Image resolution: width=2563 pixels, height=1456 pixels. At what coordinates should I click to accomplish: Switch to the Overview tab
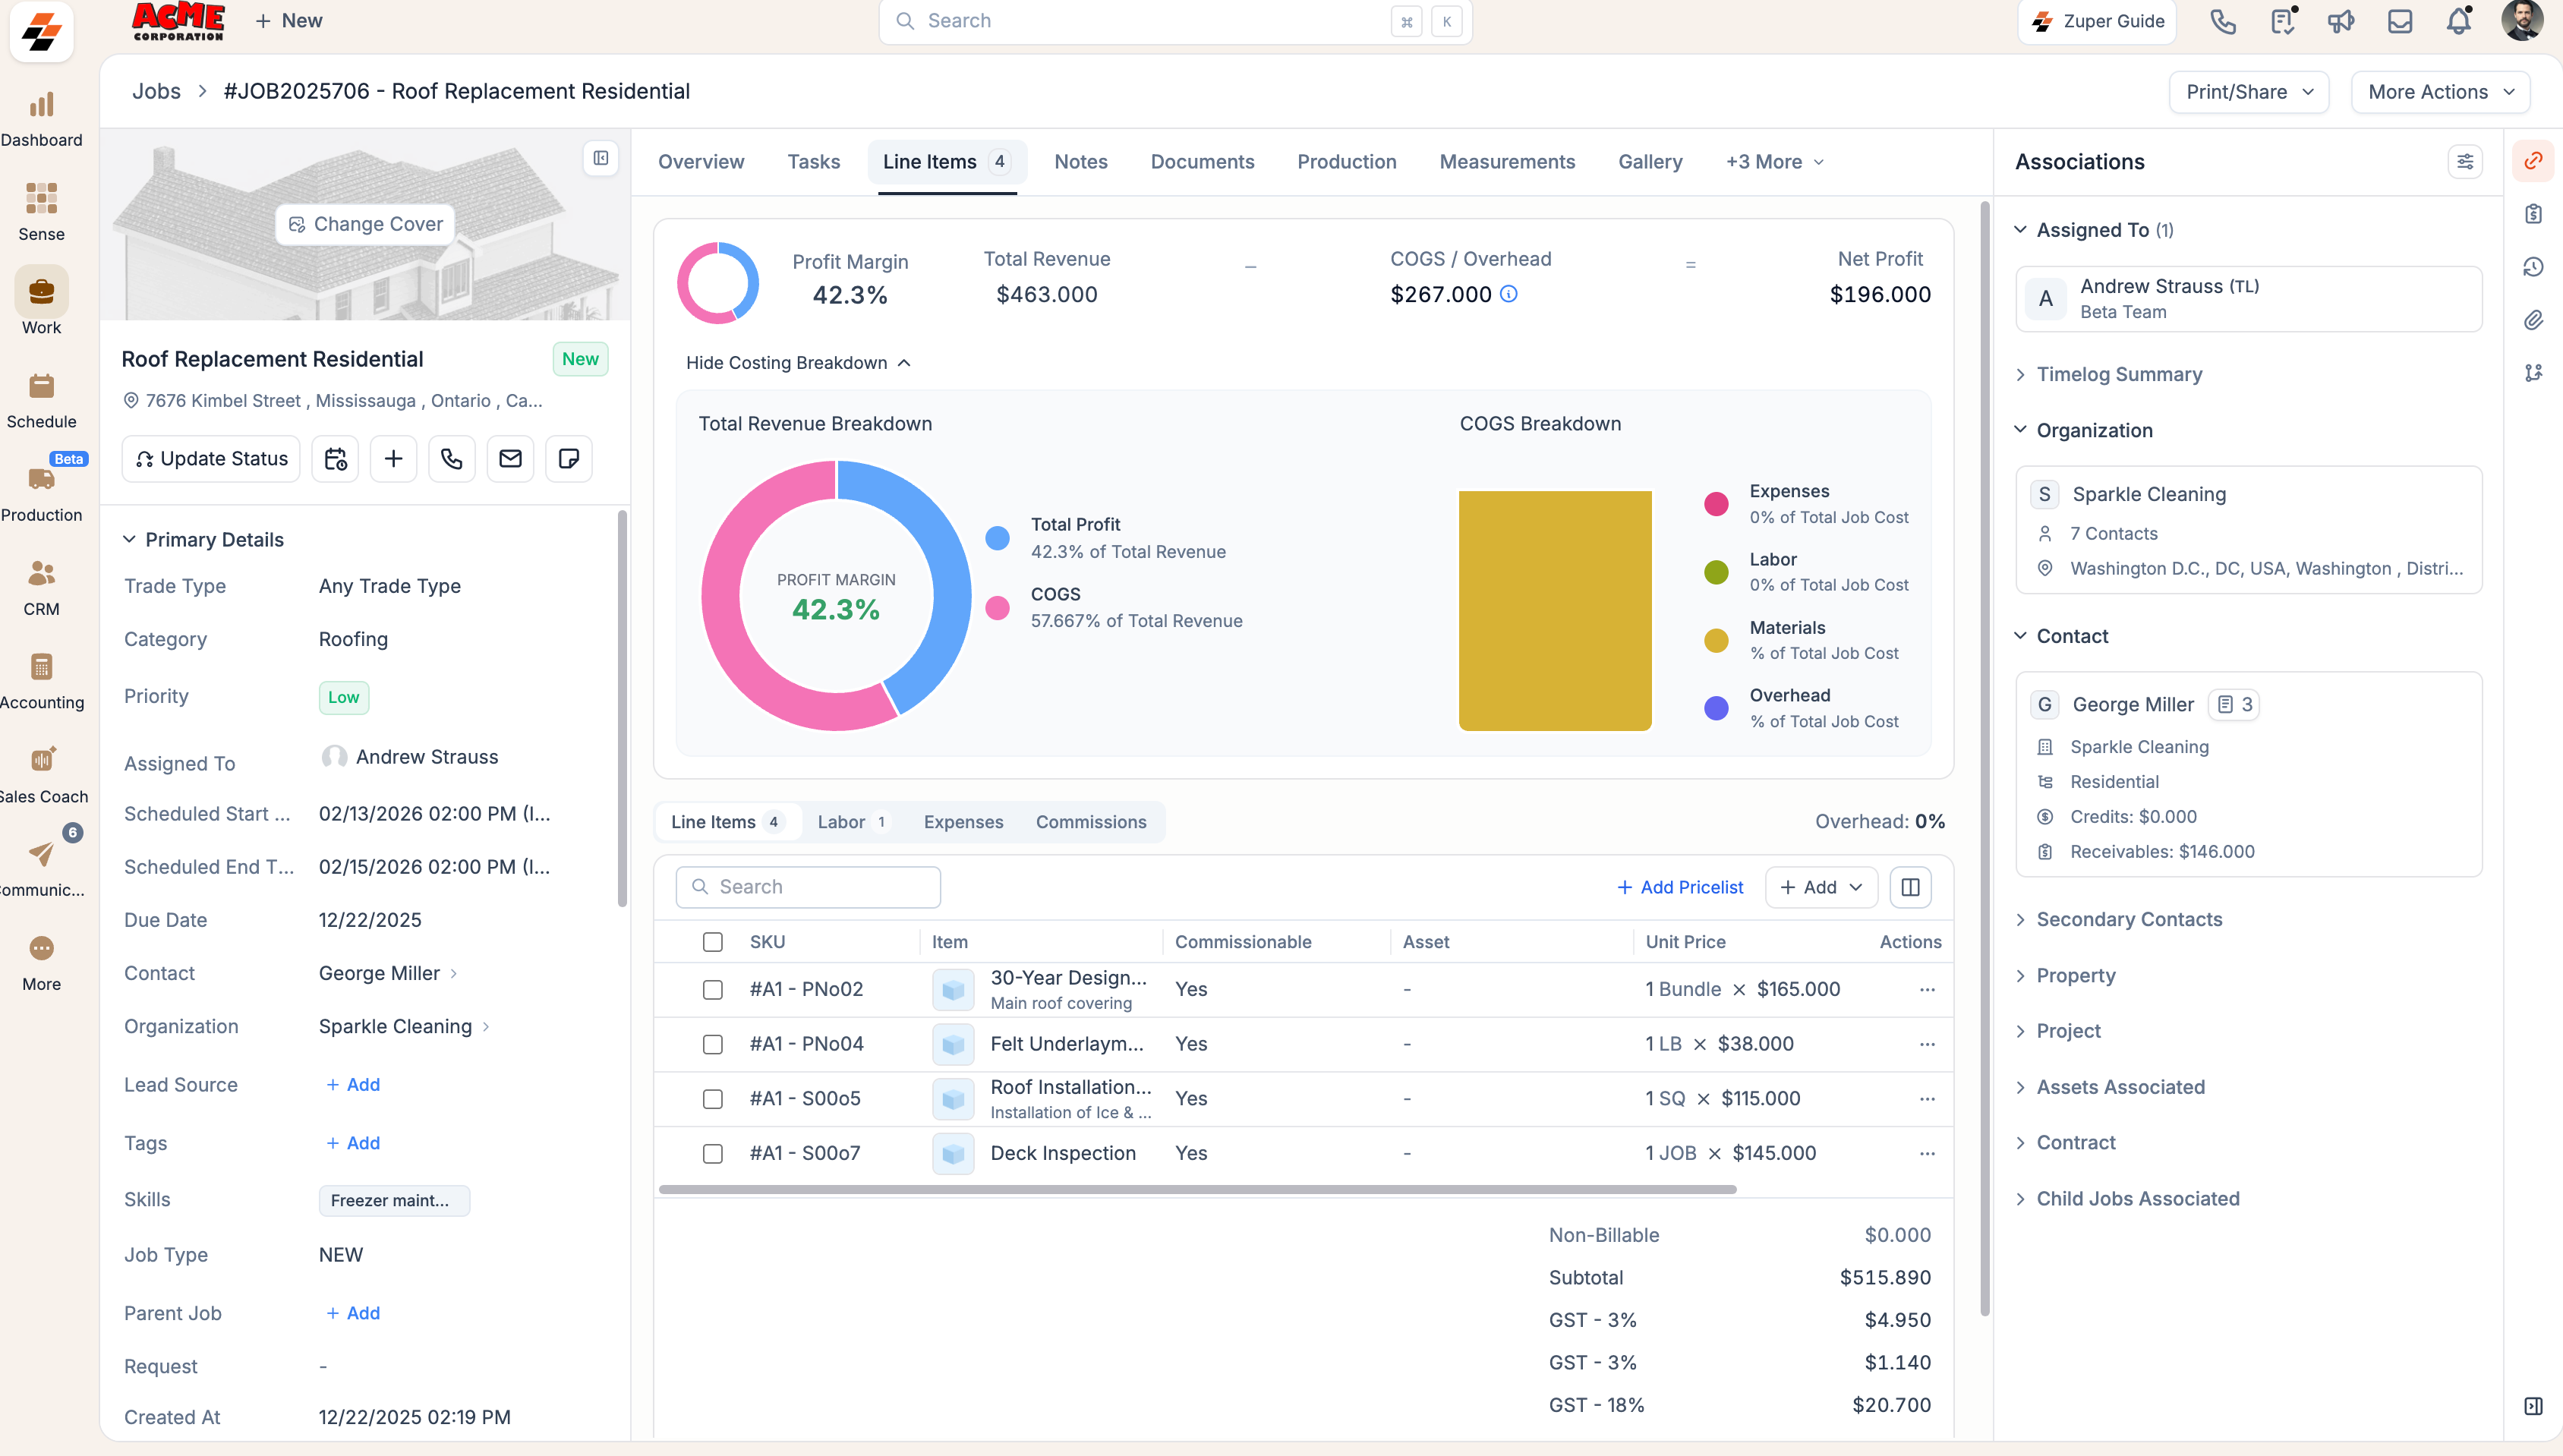point(701,162)
